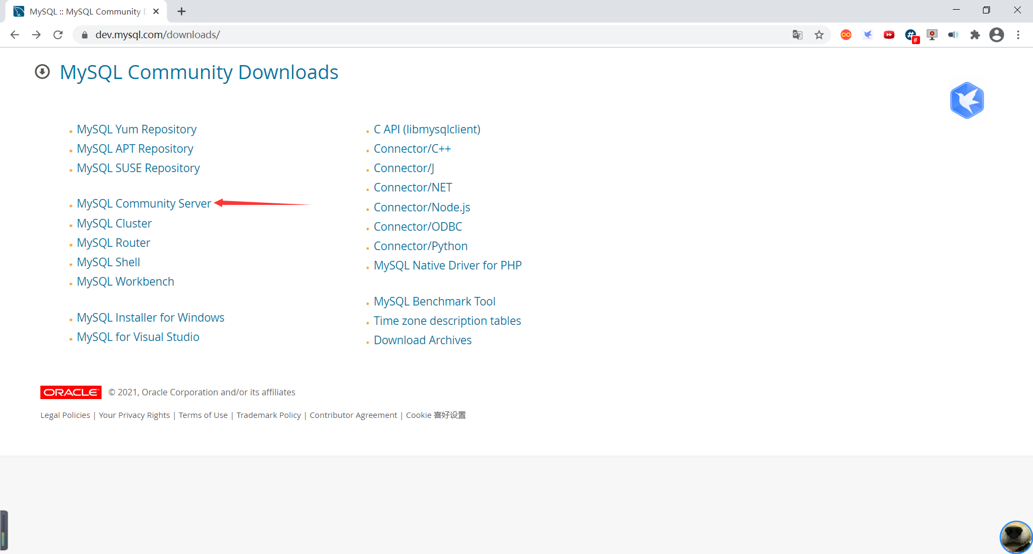Open the red YouTube-style extension

tap(889, 35)
